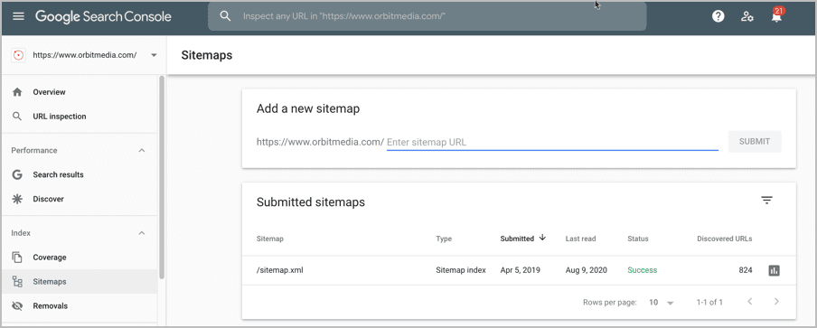Click the search magnifier icon in URL bar
817x328 pixels.
[x=225, y=16]
